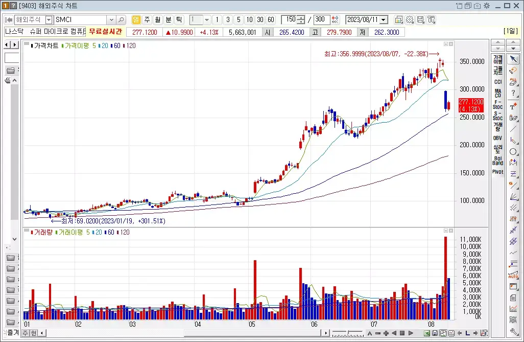Select the daily (일) period button
This screenshot has width=524, height=342.
(x=136, y=20)
